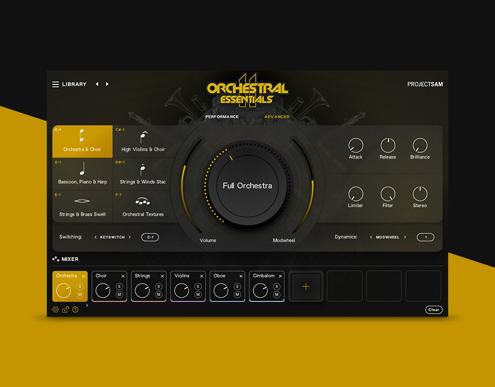Click the PROJECTSAM logo
Image resolution: width=495 pixels, height=387 pixels.
426,84
